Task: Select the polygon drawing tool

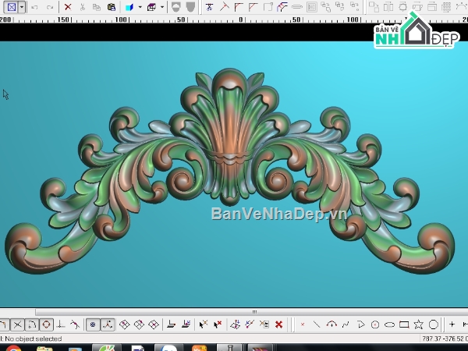Action: [433, 324]
